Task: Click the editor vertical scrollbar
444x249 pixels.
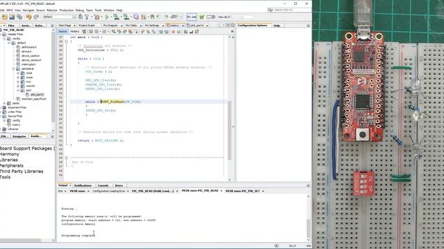Action: click(230, 130)
